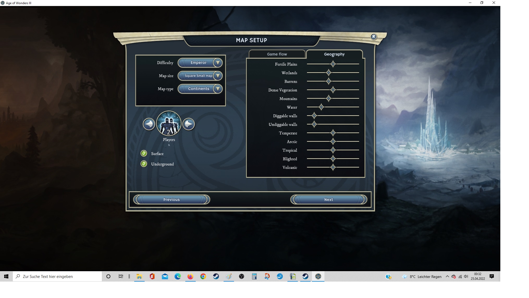This screenshot has height=298, width=529.
Task: Toggle the Underground checkbox
Action: click(144, 164)
